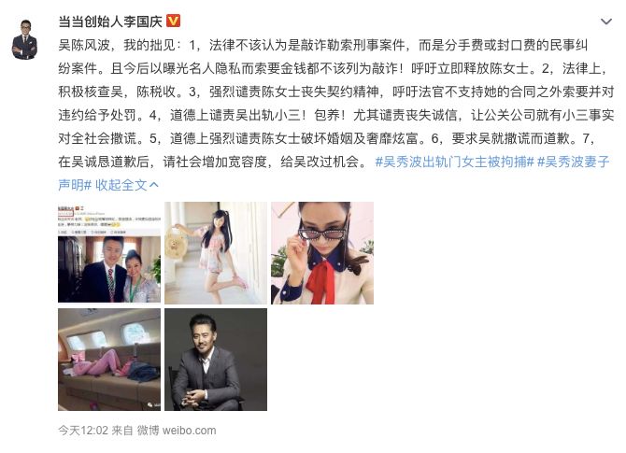View thumbnail of woman with sunglasses
This screenshot has width=626, height=453.
322,252
